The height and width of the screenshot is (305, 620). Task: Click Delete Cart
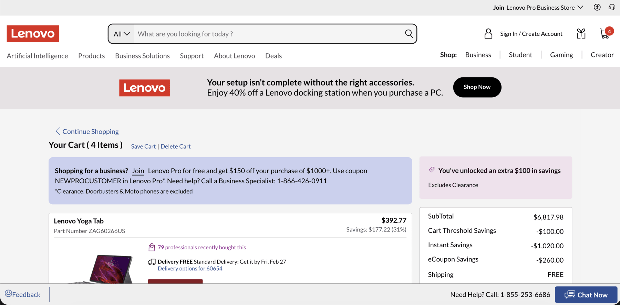coord(176,146)
